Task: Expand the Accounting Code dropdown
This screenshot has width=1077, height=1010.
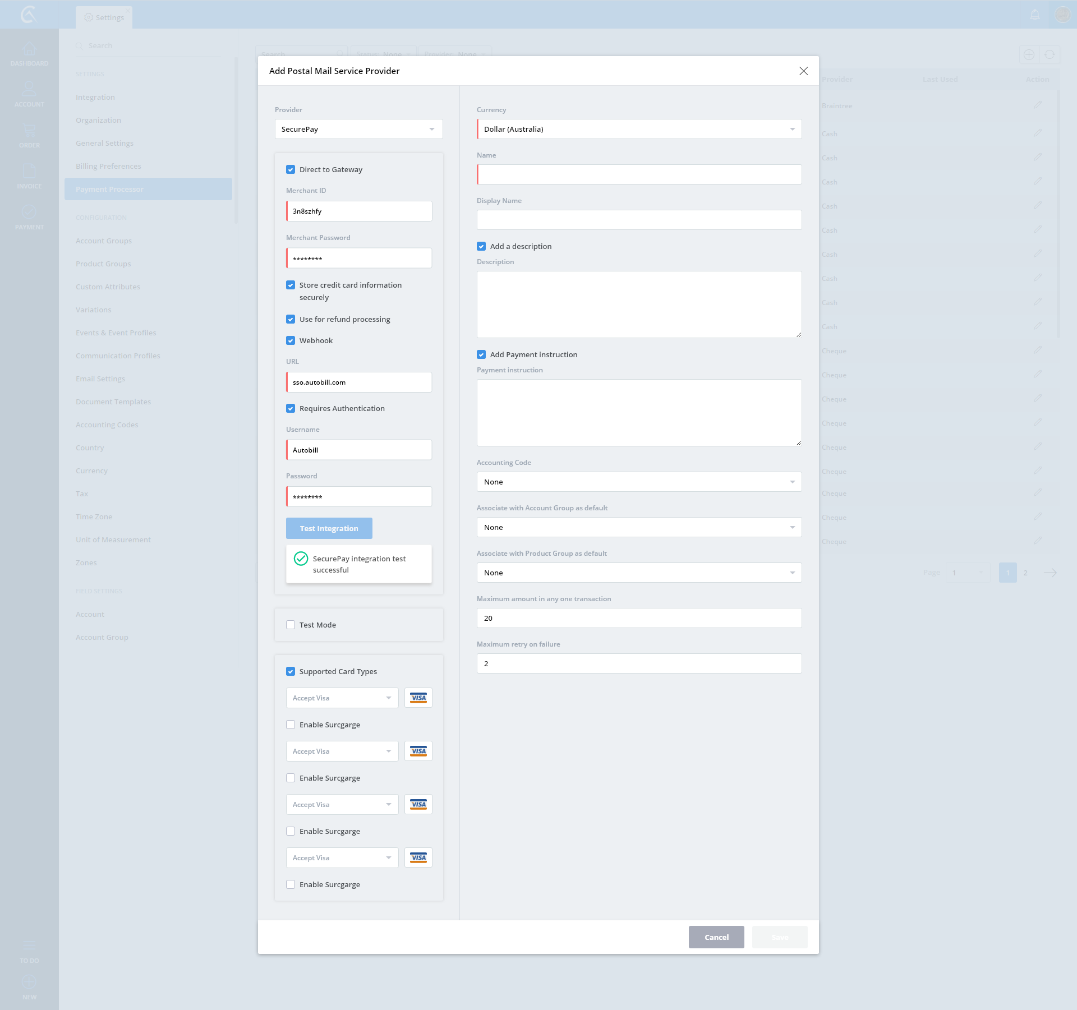Action: click(x=639, y=482)
